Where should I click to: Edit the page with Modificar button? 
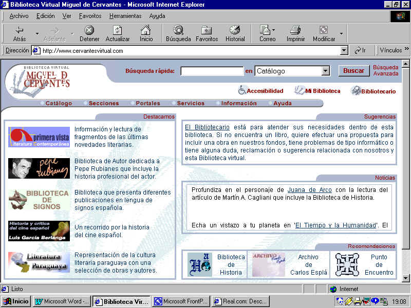tap(324, 34)
